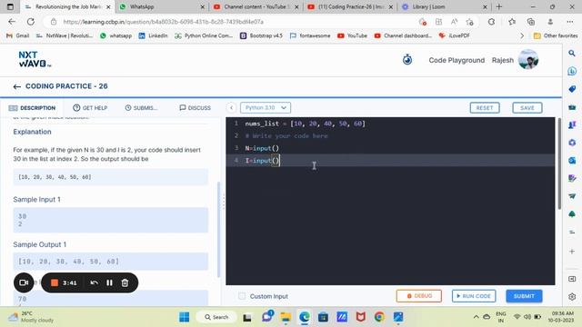
Task: Click the description panel scrollbar
Action: (x=218, y=230)
